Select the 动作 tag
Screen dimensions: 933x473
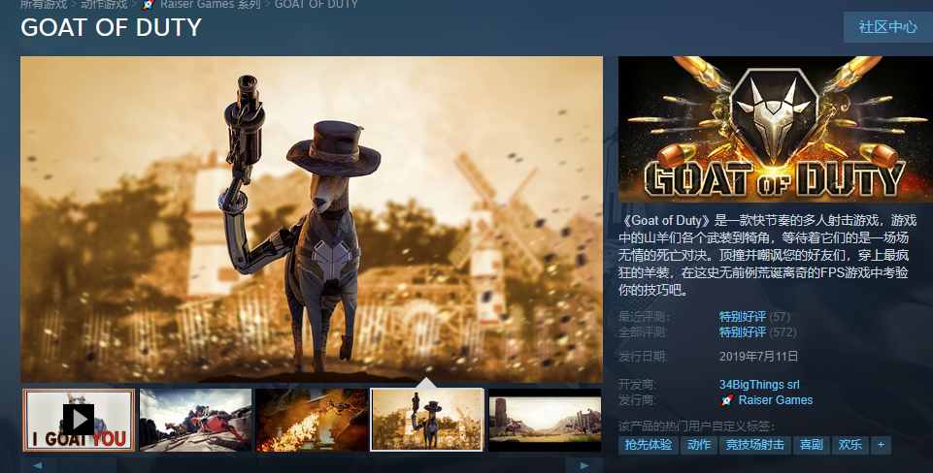(699, 445)
